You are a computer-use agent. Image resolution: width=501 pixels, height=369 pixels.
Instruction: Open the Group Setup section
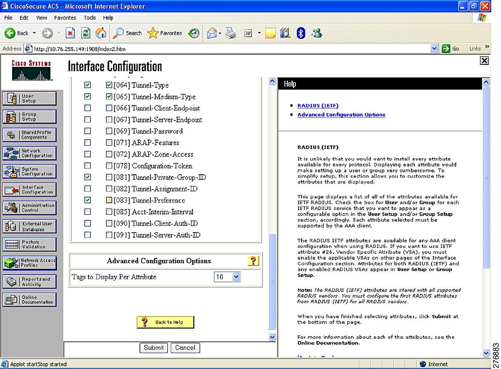(29, 117)
